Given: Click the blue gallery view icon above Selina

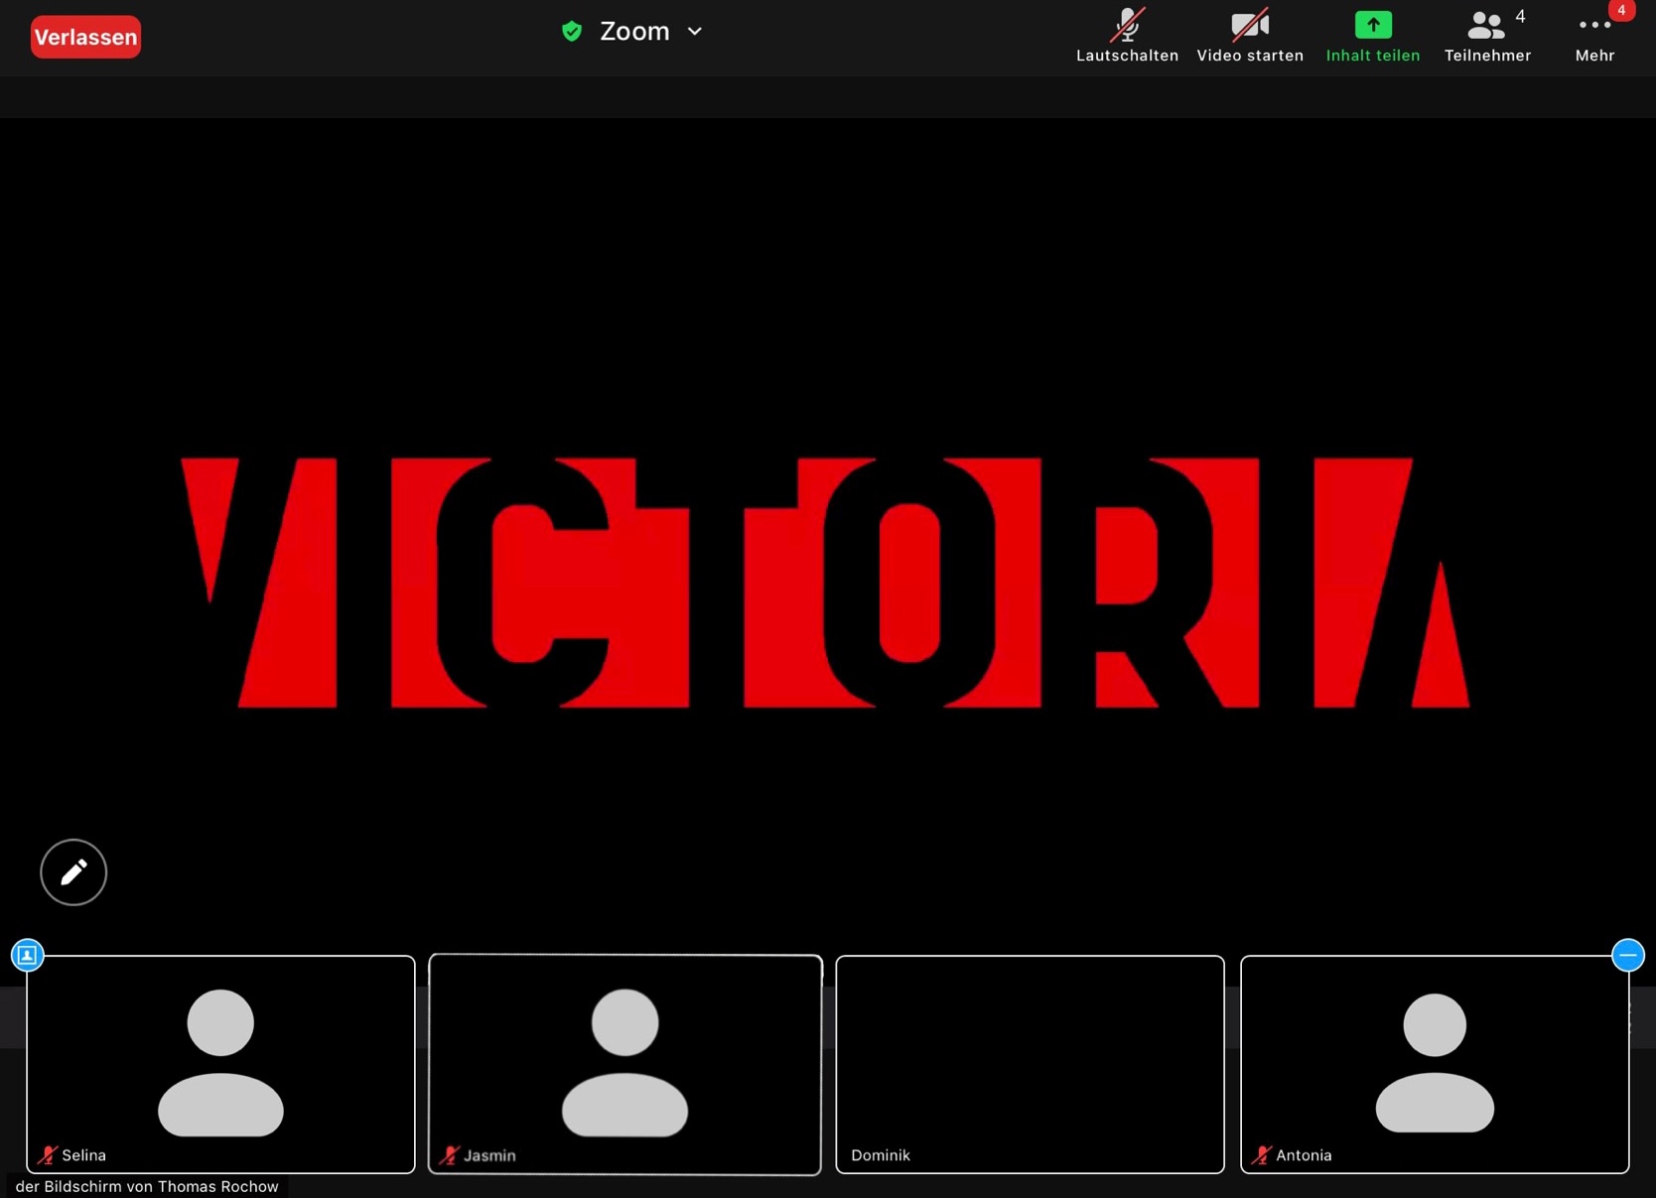Looking at the screenshot, I should pos(28,955).
